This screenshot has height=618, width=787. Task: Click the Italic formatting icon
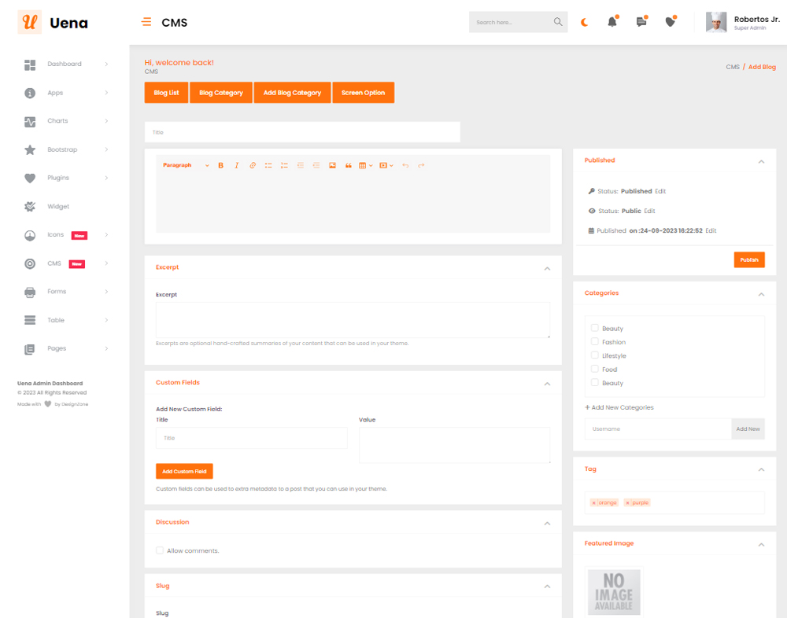[x=236, y=165]
